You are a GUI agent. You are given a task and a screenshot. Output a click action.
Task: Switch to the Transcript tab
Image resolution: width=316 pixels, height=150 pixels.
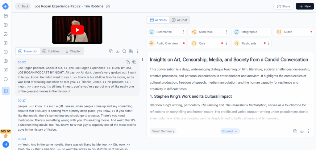[28, 51]
